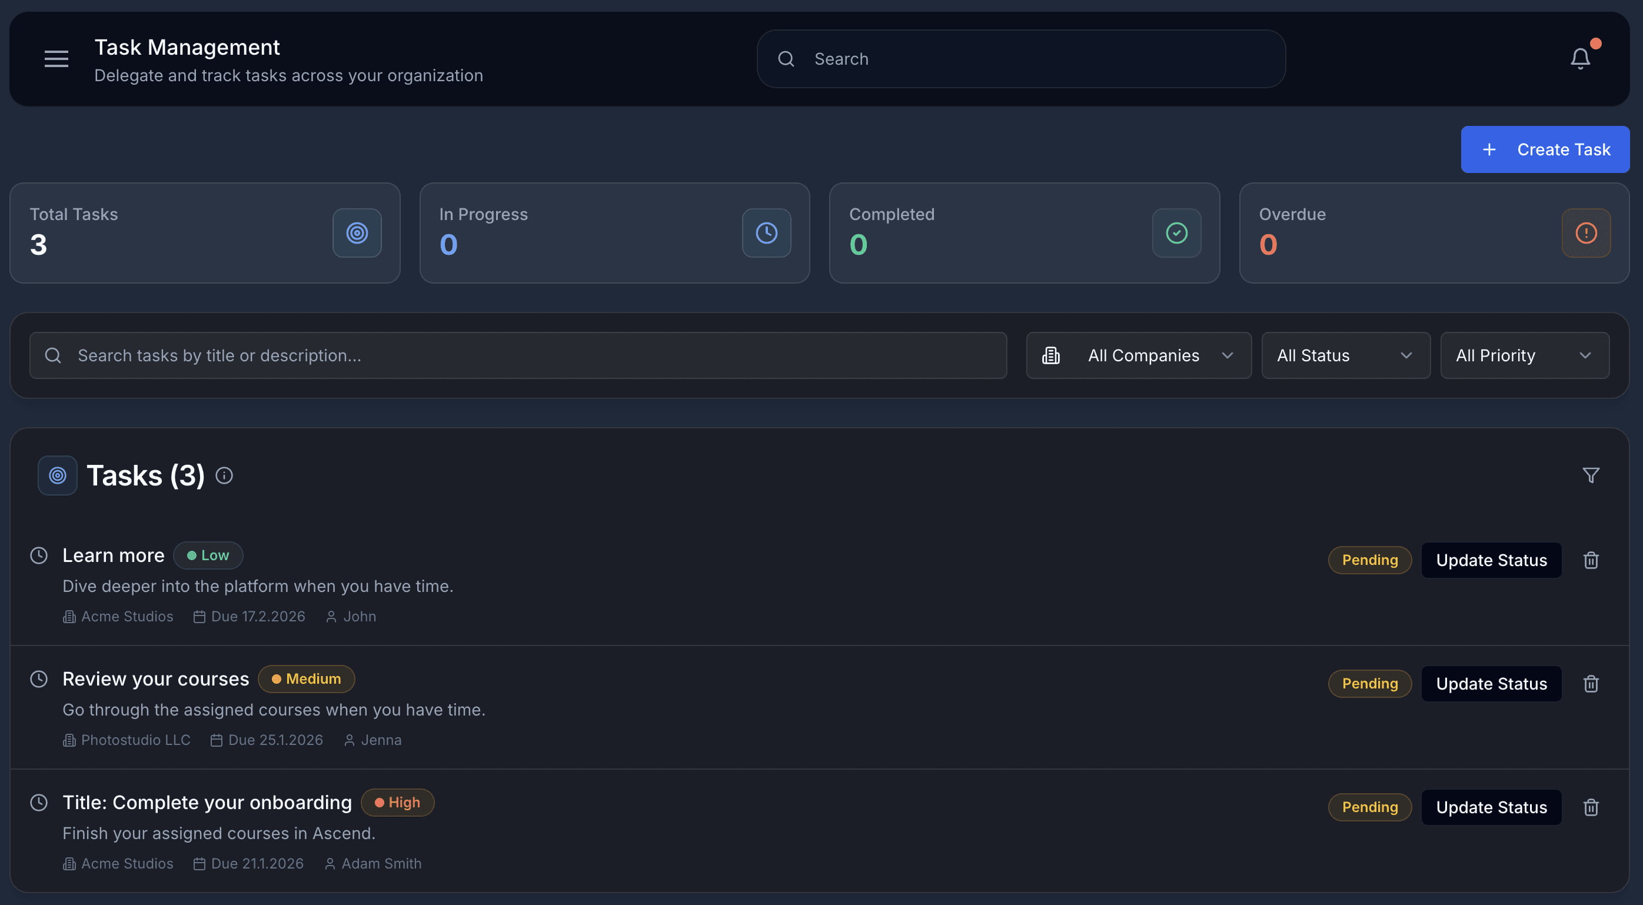Open the All Priority filter dropdown
Viewport: 1643px width, 905px height.
1524,355
